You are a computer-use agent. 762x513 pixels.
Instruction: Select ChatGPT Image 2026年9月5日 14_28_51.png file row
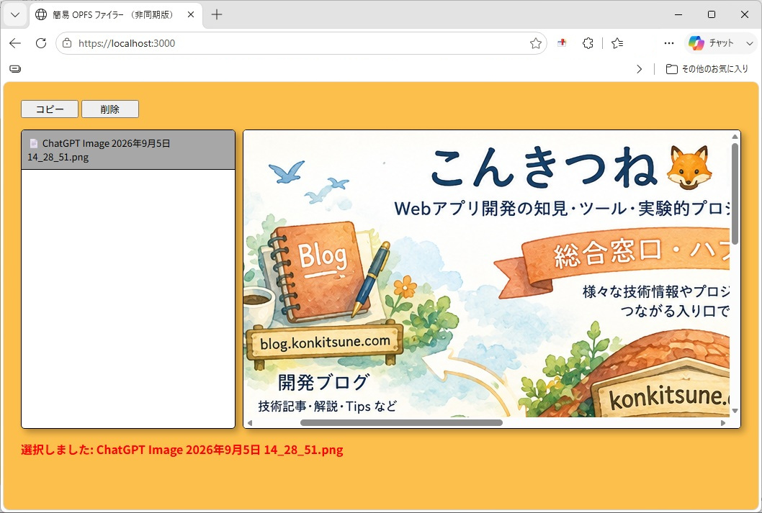[128, 150]
